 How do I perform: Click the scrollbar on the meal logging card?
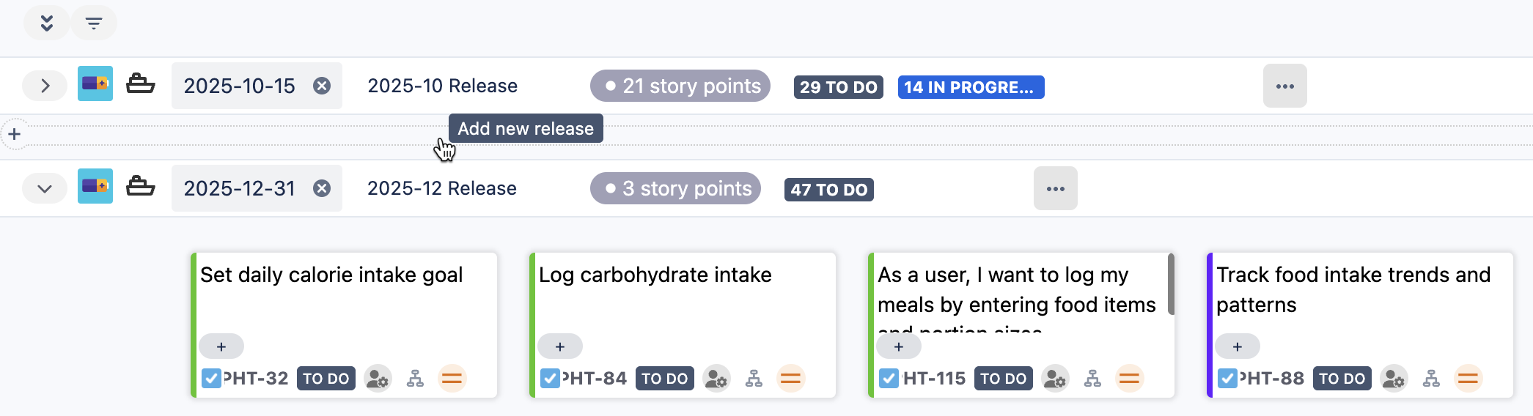coord(1171,284)
